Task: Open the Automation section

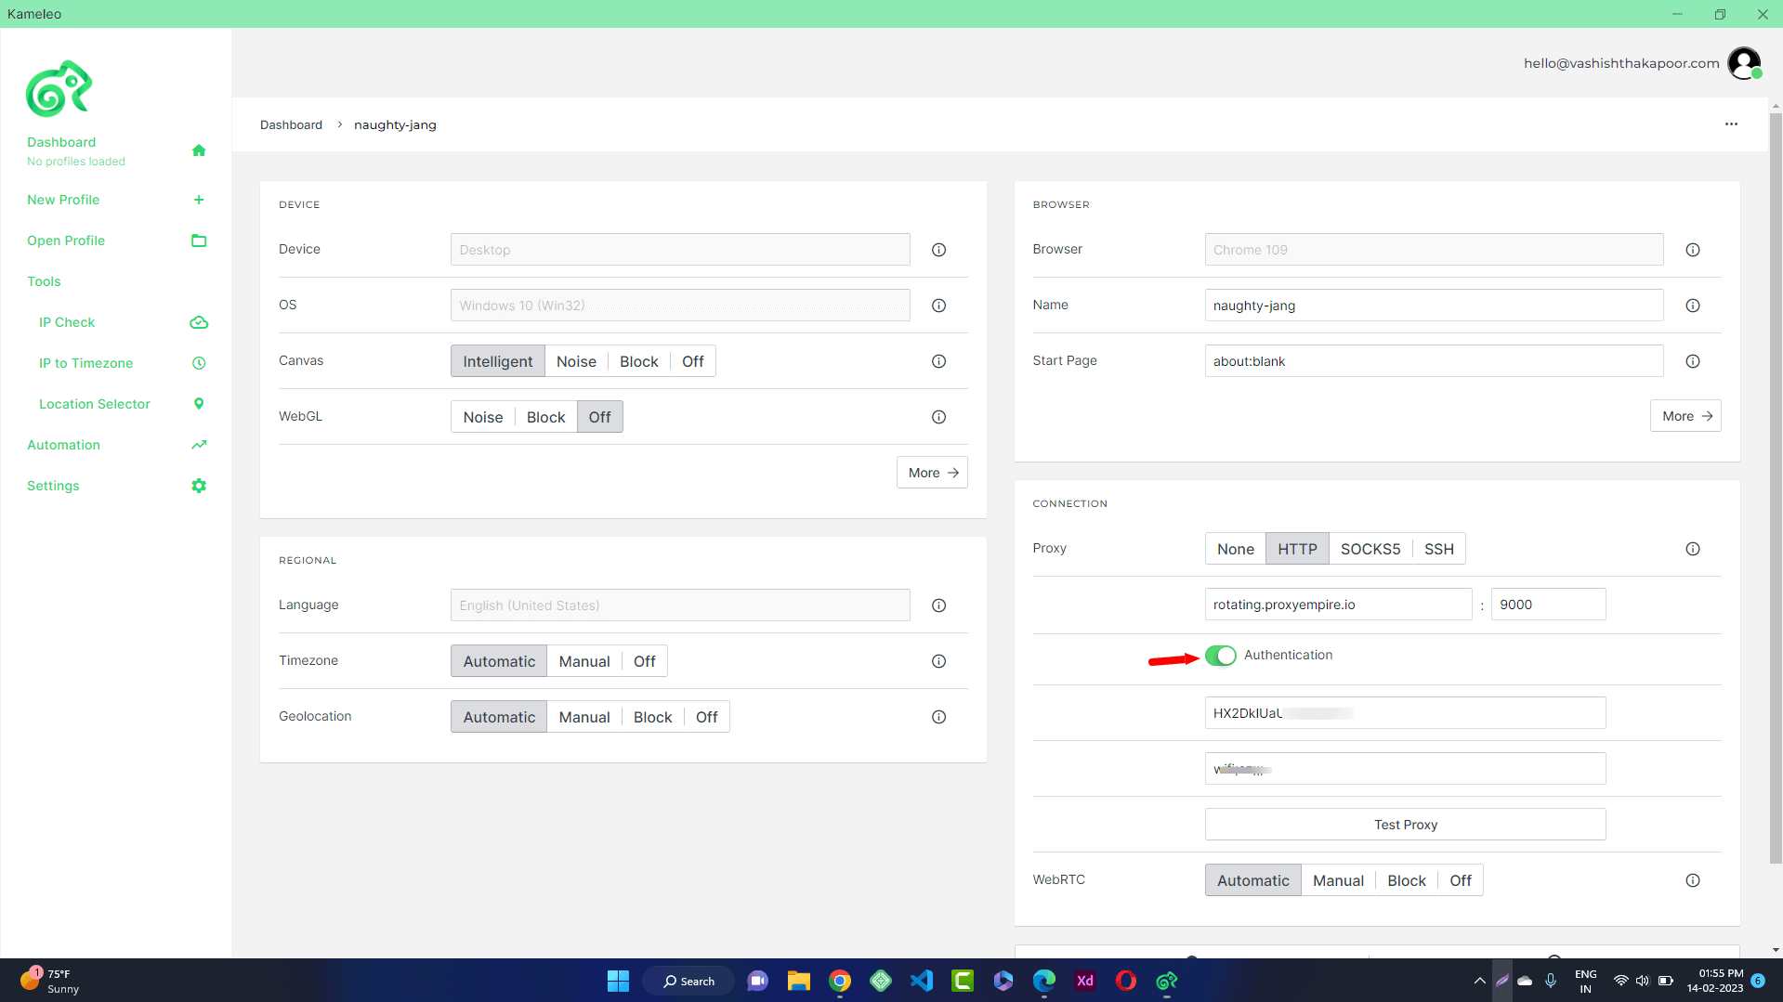Action: pyautogui.click(x=62, y=445)
